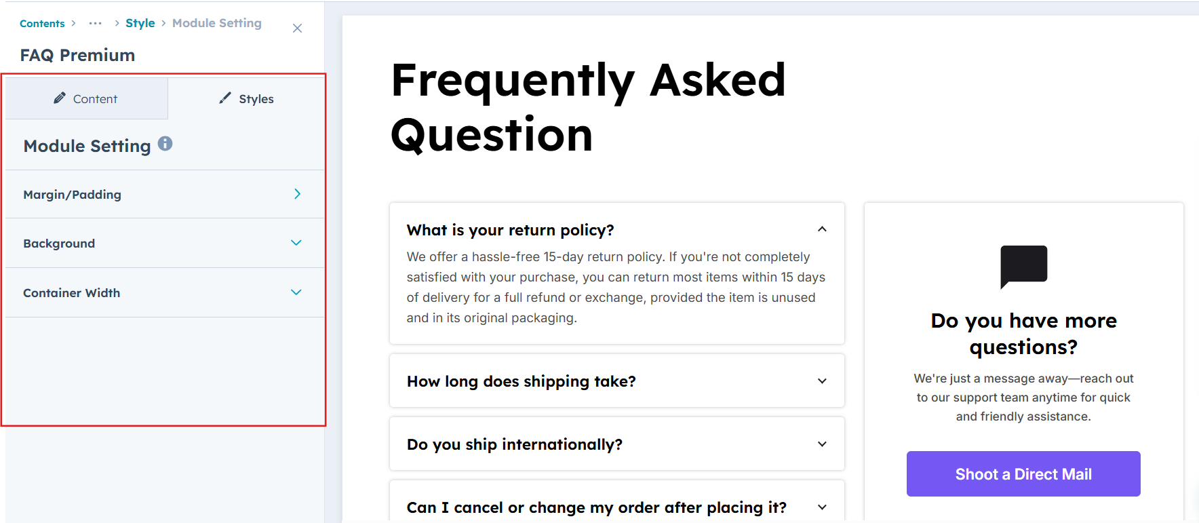Switch to the Styles tab
Screen dimensions: 1199x523
pyautogui.click(x=247, y=99)
